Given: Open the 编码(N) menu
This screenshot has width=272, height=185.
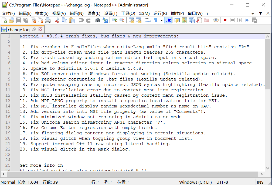Looking at the screenshot, I should pyautogui.click(x=77, y=13).
